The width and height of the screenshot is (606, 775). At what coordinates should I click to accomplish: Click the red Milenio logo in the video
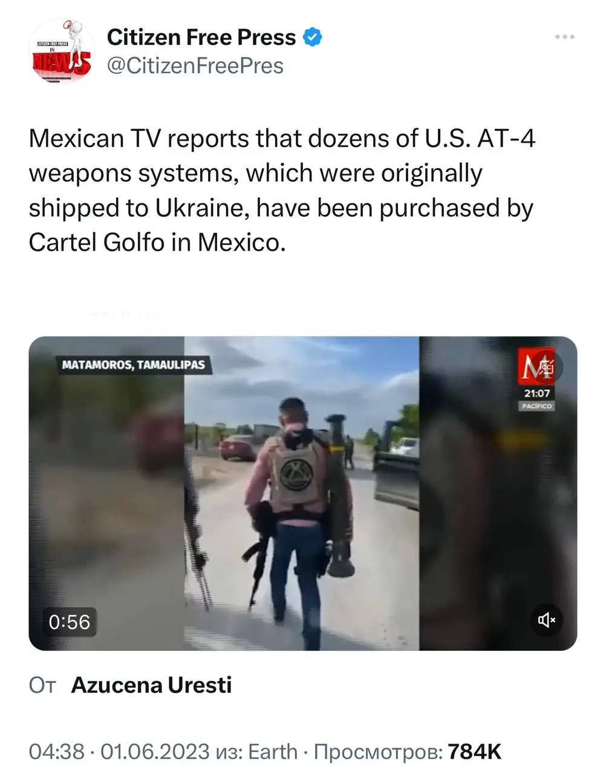[537, 367]
